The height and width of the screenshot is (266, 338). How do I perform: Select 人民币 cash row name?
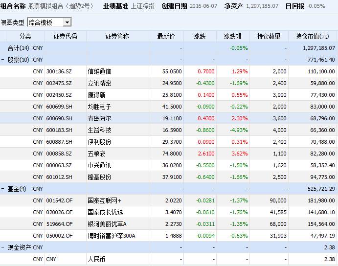click(x=96, y=259)
